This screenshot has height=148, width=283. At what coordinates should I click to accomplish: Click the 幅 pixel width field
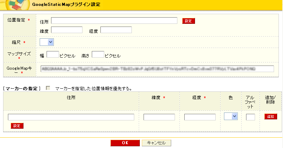tap(52, 54)
